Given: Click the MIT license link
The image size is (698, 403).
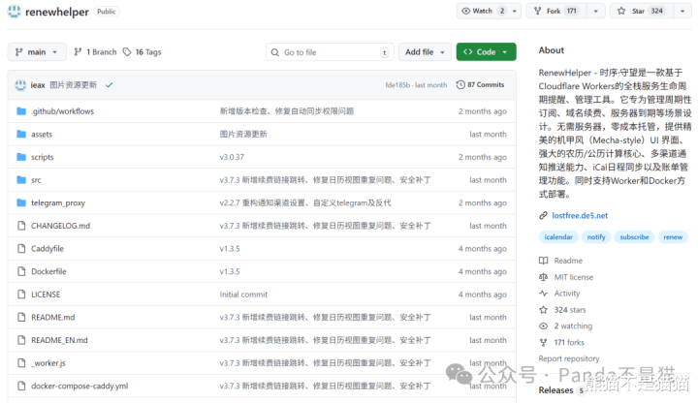Looking at the screenshot, I should tap(573, 277).
